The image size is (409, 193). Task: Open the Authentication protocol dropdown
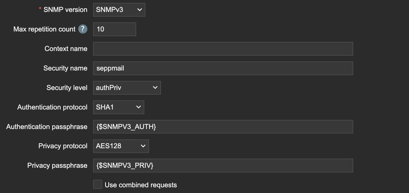[x=118, y=107]
